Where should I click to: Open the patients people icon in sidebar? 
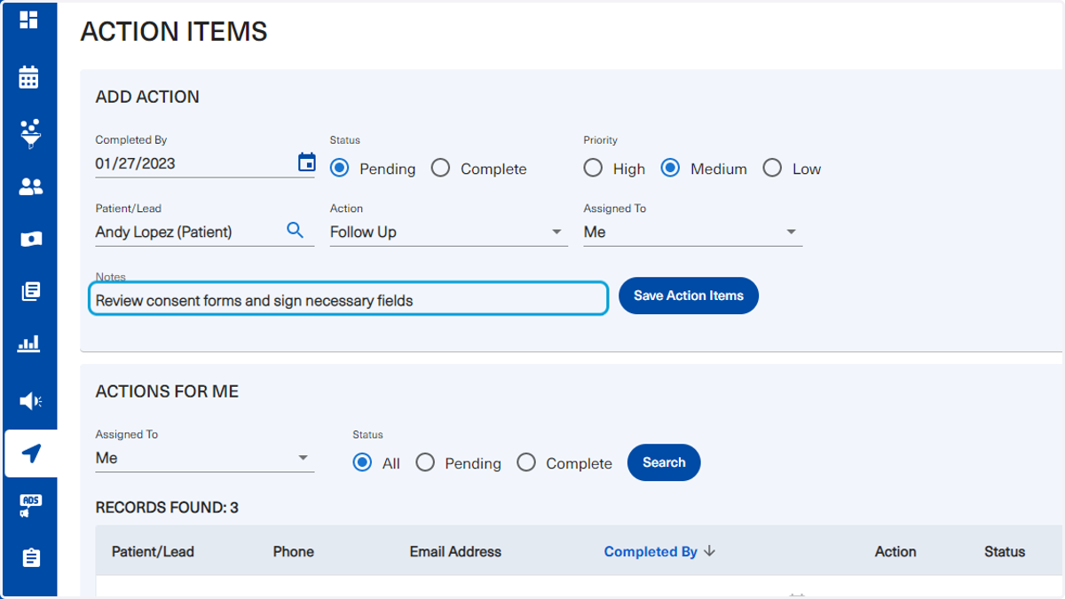30,186
